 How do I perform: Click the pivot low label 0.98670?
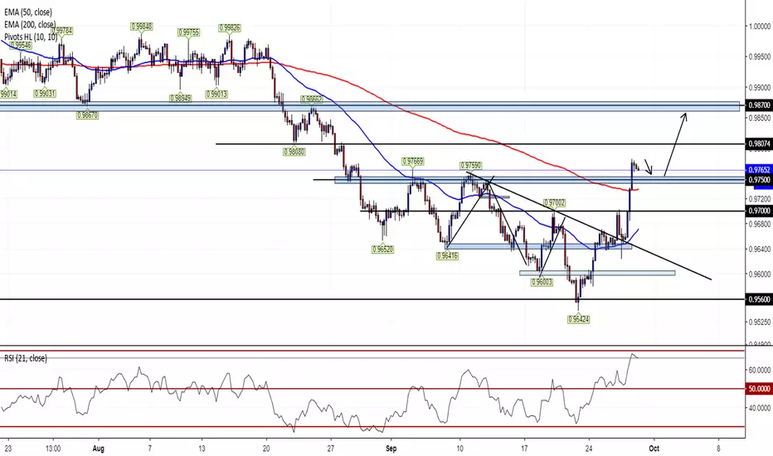87,115
